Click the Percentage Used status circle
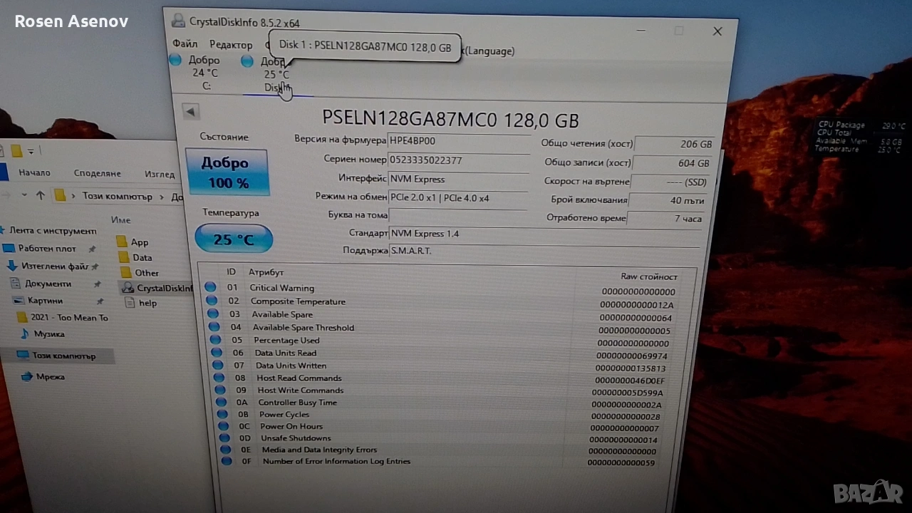 tap(214, 340)
